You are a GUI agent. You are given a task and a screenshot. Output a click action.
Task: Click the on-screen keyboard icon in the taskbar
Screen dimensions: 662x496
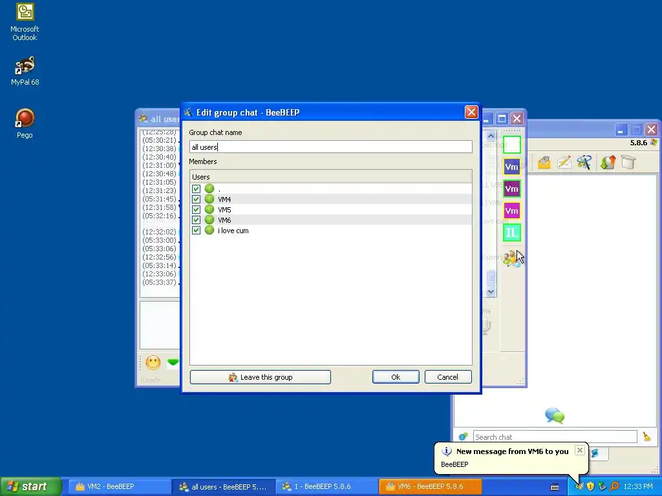click(555, 487)
